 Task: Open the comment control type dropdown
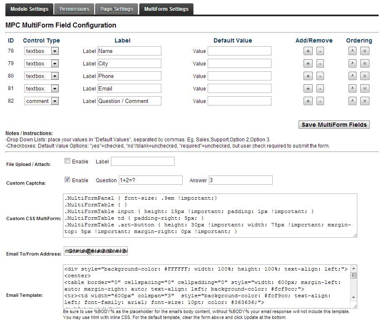click(x=41, y=101)
